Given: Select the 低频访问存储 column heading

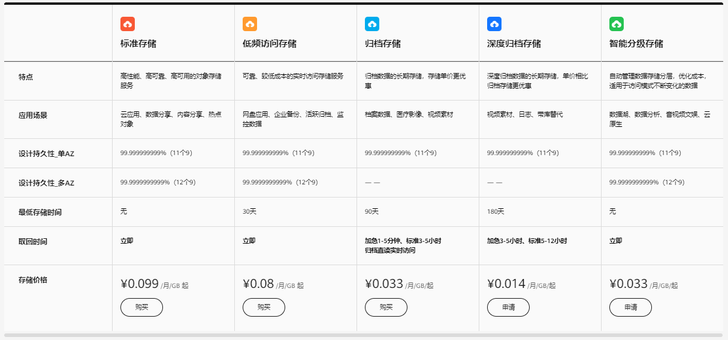Looking at the screenshot, I should (x=270, y=44).
